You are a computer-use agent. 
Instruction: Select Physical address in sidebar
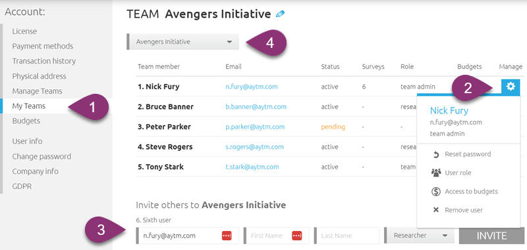coord(40,76)
